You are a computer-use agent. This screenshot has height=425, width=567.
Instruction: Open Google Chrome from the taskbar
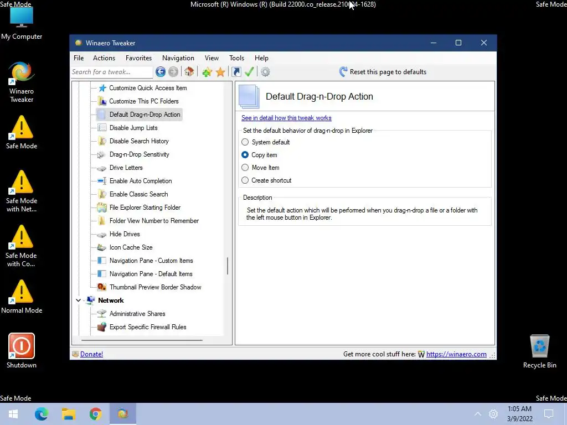click(95, 414)
